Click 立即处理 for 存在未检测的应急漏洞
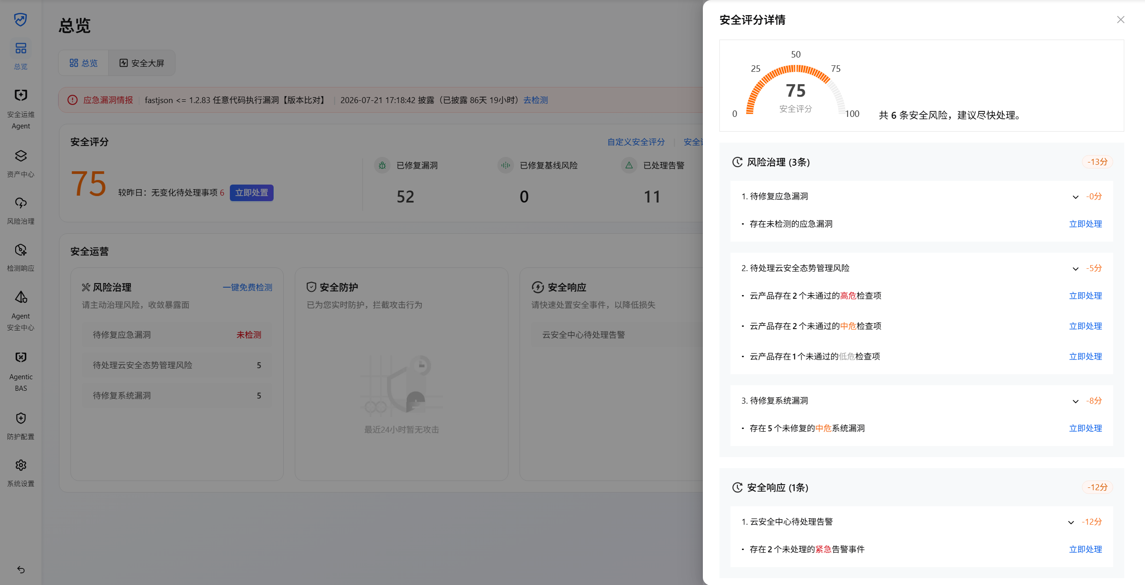The width and height of the screenshot is (1145, 585). pyautogui.click(x=1085, y=224)
